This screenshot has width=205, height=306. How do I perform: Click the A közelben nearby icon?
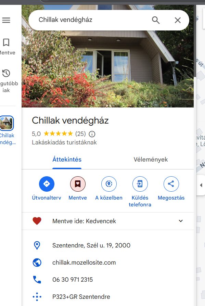click(109, 184)
